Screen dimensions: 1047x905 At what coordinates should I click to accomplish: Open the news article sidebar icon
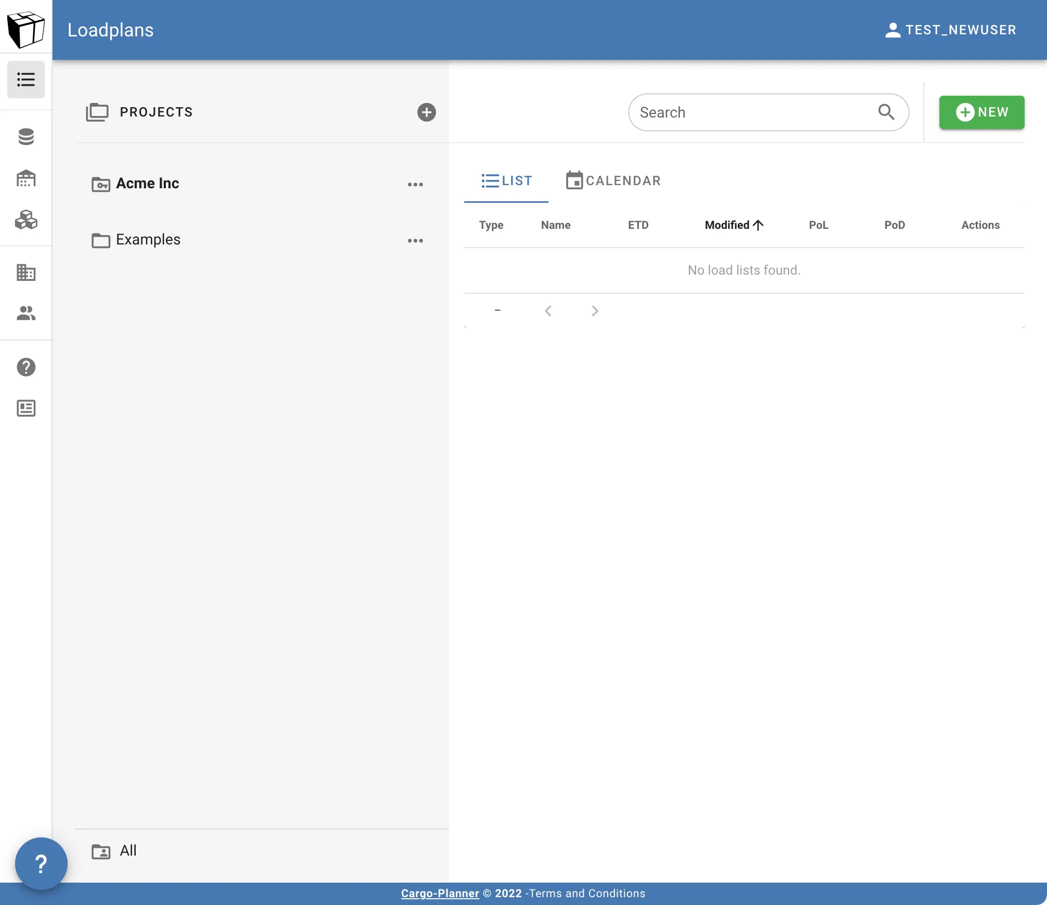(25, 408)
